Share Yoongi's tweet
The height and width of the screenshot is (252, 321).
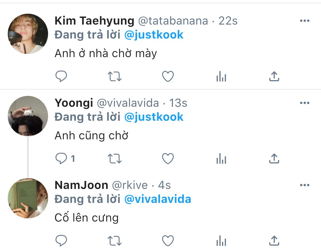(x=274, y=158)
